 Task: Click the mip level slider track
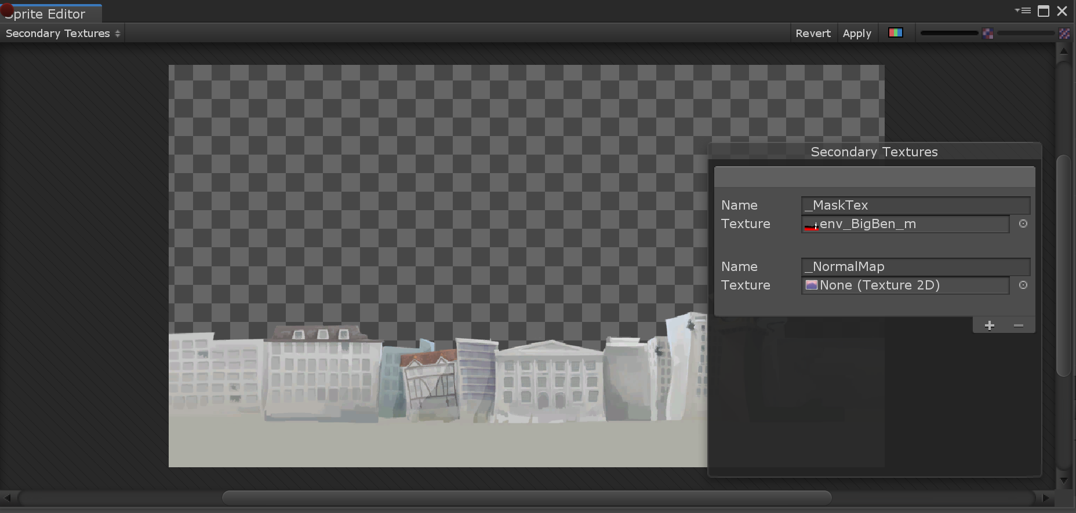click(x=1025, y=34)
